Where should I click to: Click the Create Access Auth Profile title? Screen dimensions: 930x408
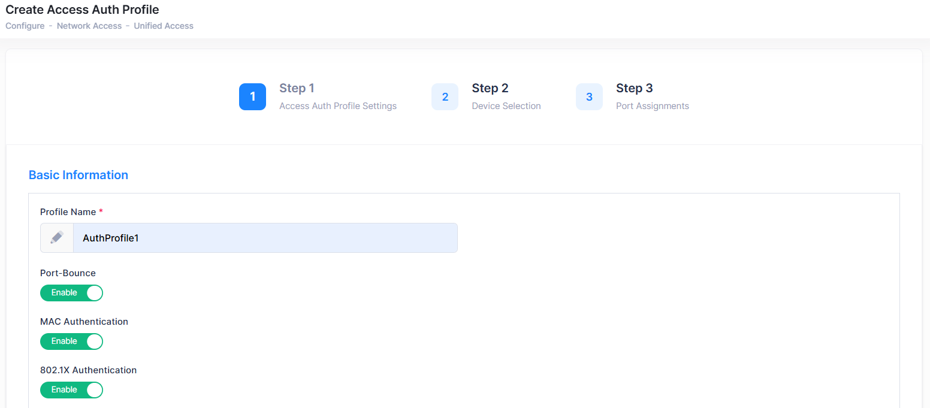click(x=81, y=10)
